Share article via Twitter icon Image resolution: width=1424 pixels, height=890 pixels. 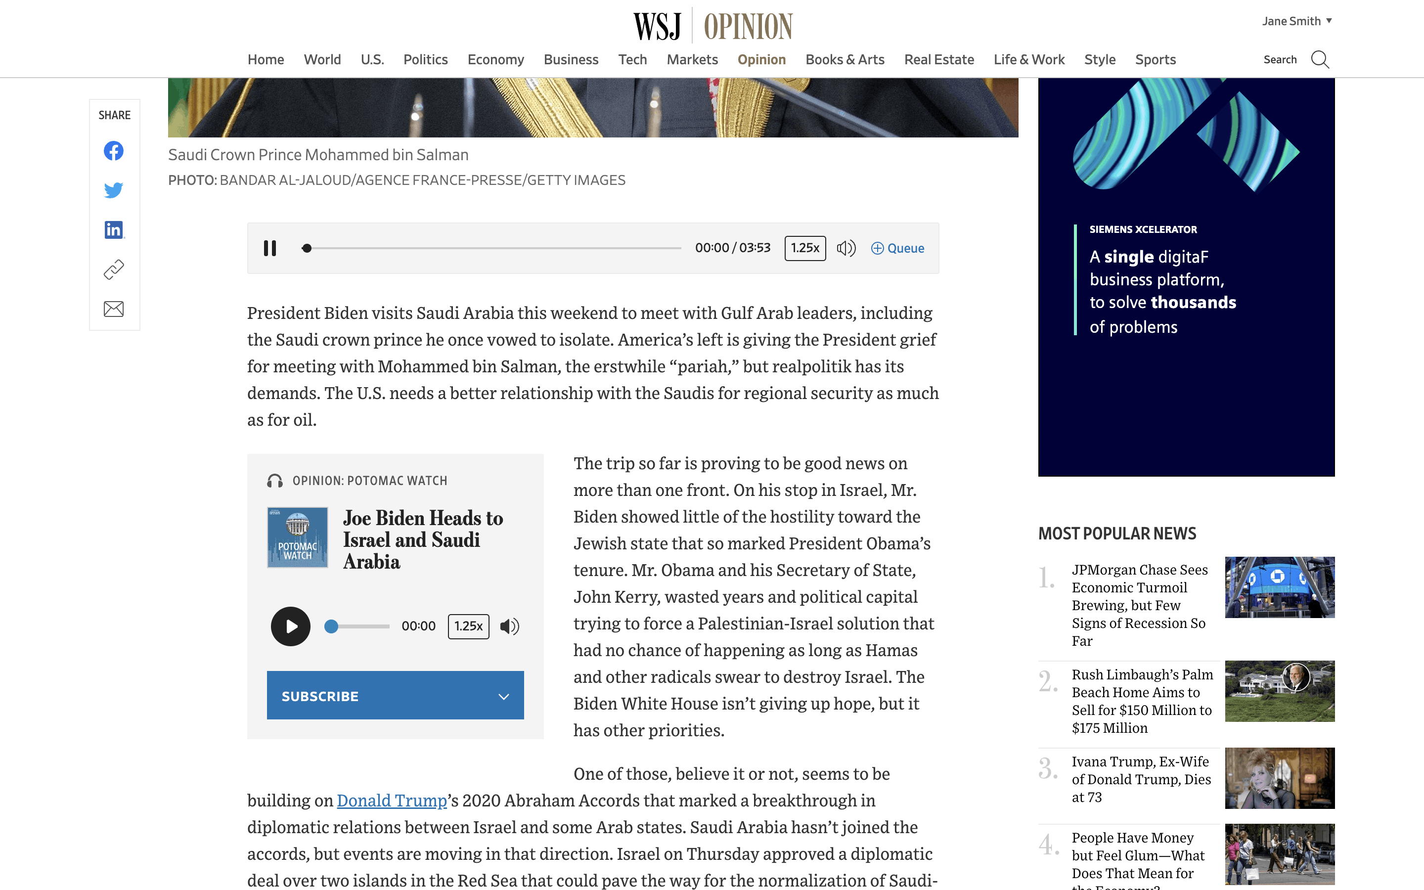tap(114, 190)
